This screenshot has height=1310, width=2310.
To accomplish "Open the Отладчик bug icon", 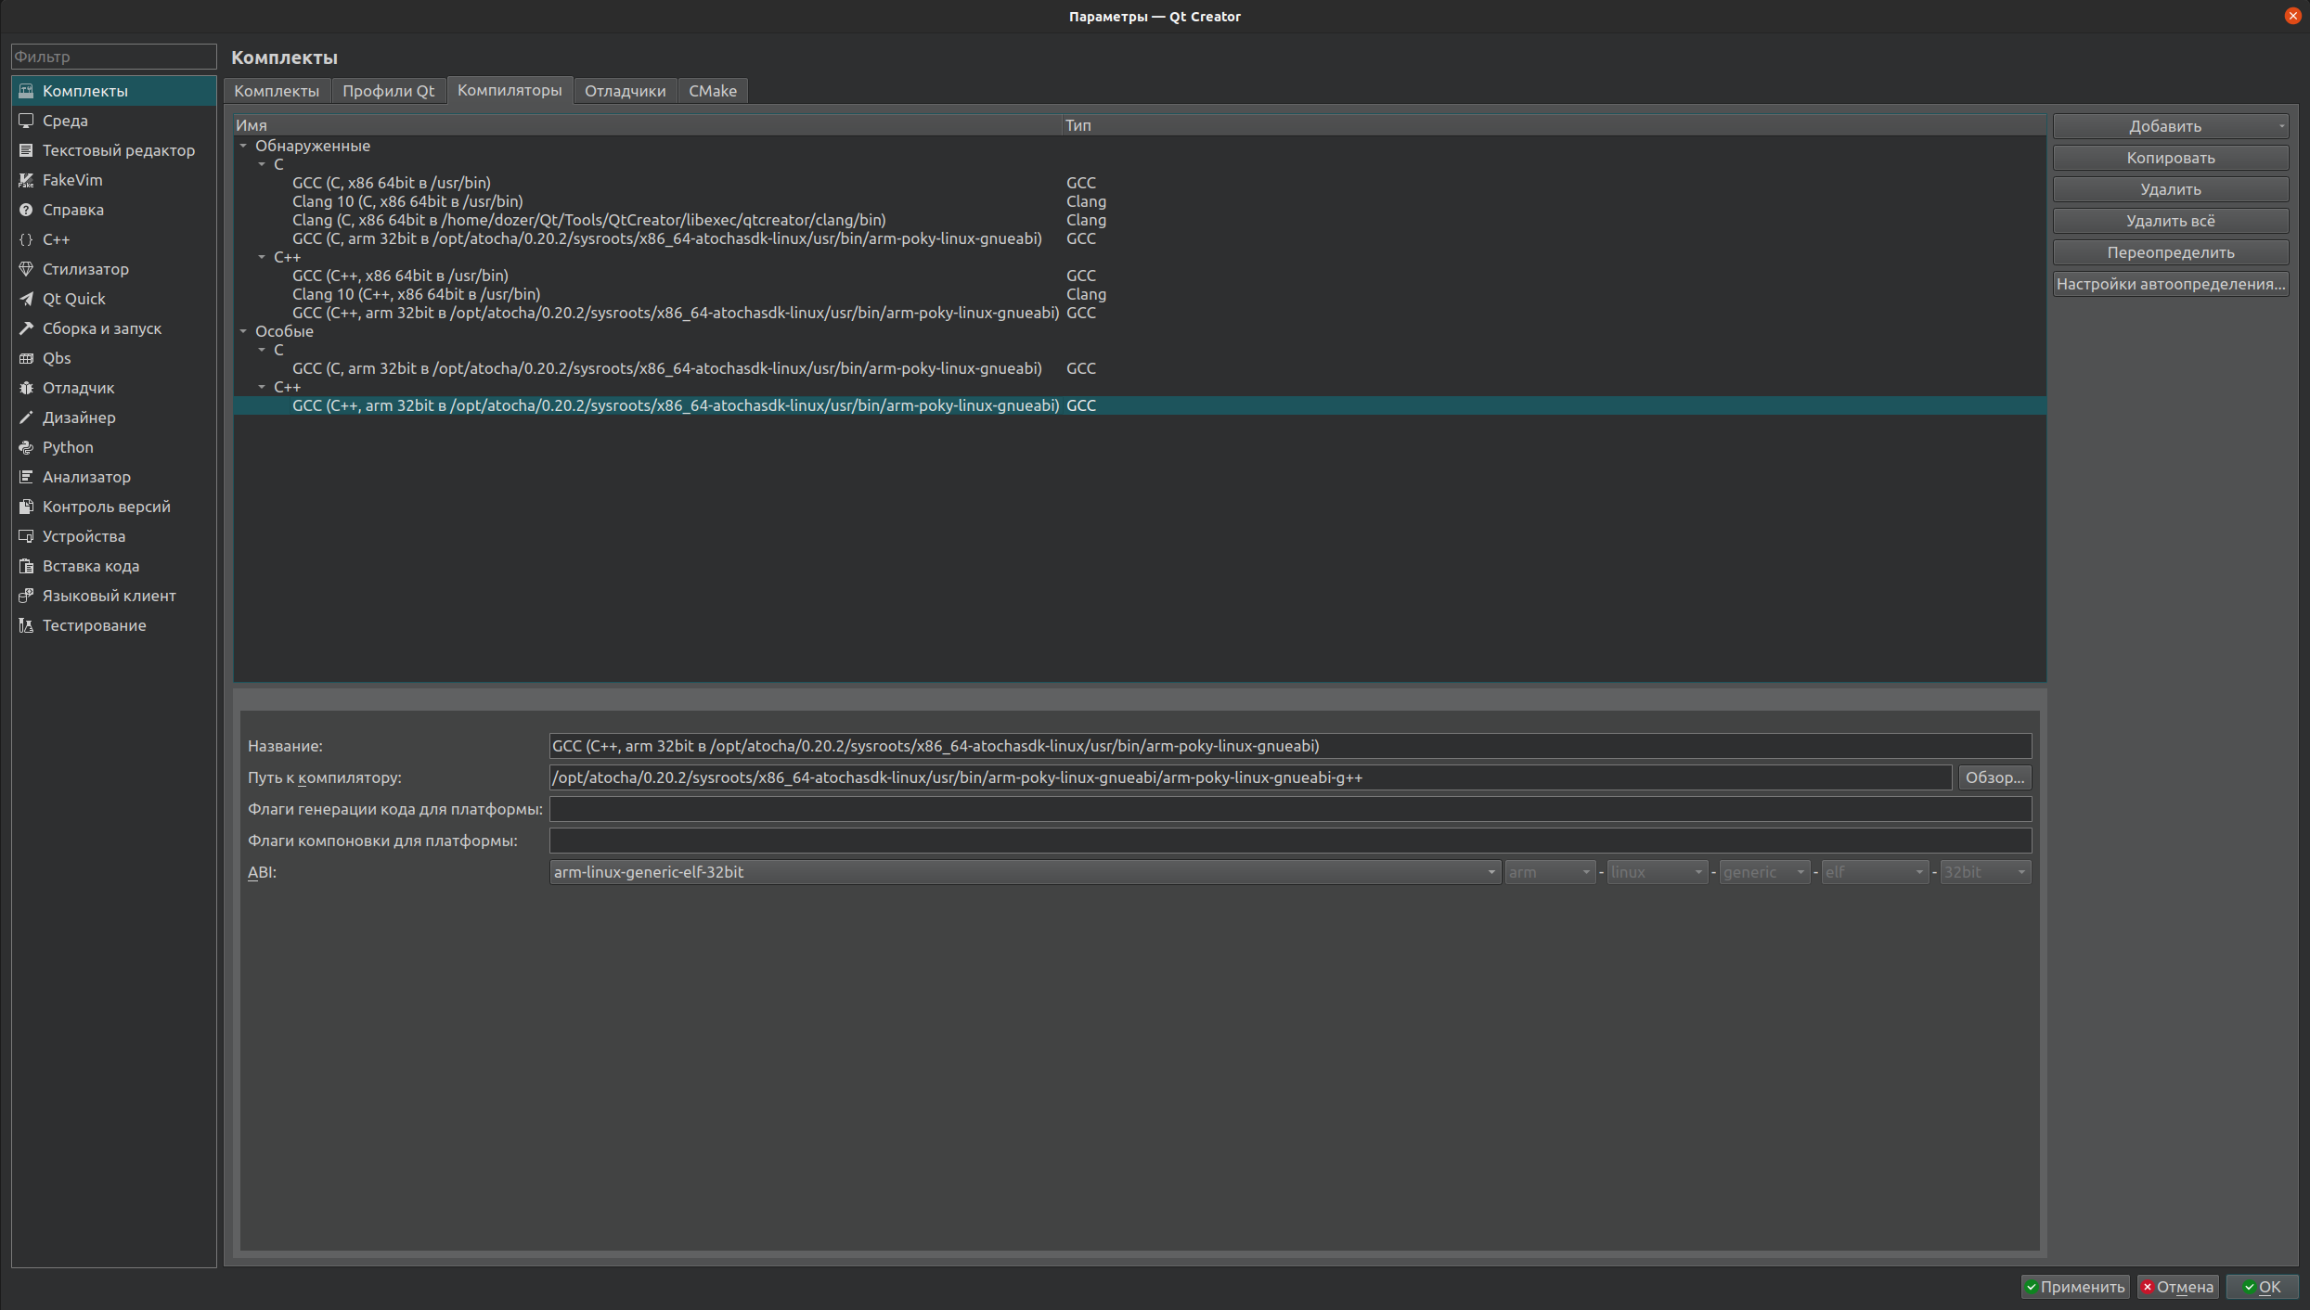I will click(x=26, y=388).
